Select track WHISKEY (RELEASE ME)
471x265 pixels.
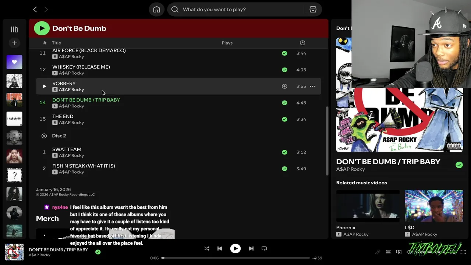tap(81, 67)
